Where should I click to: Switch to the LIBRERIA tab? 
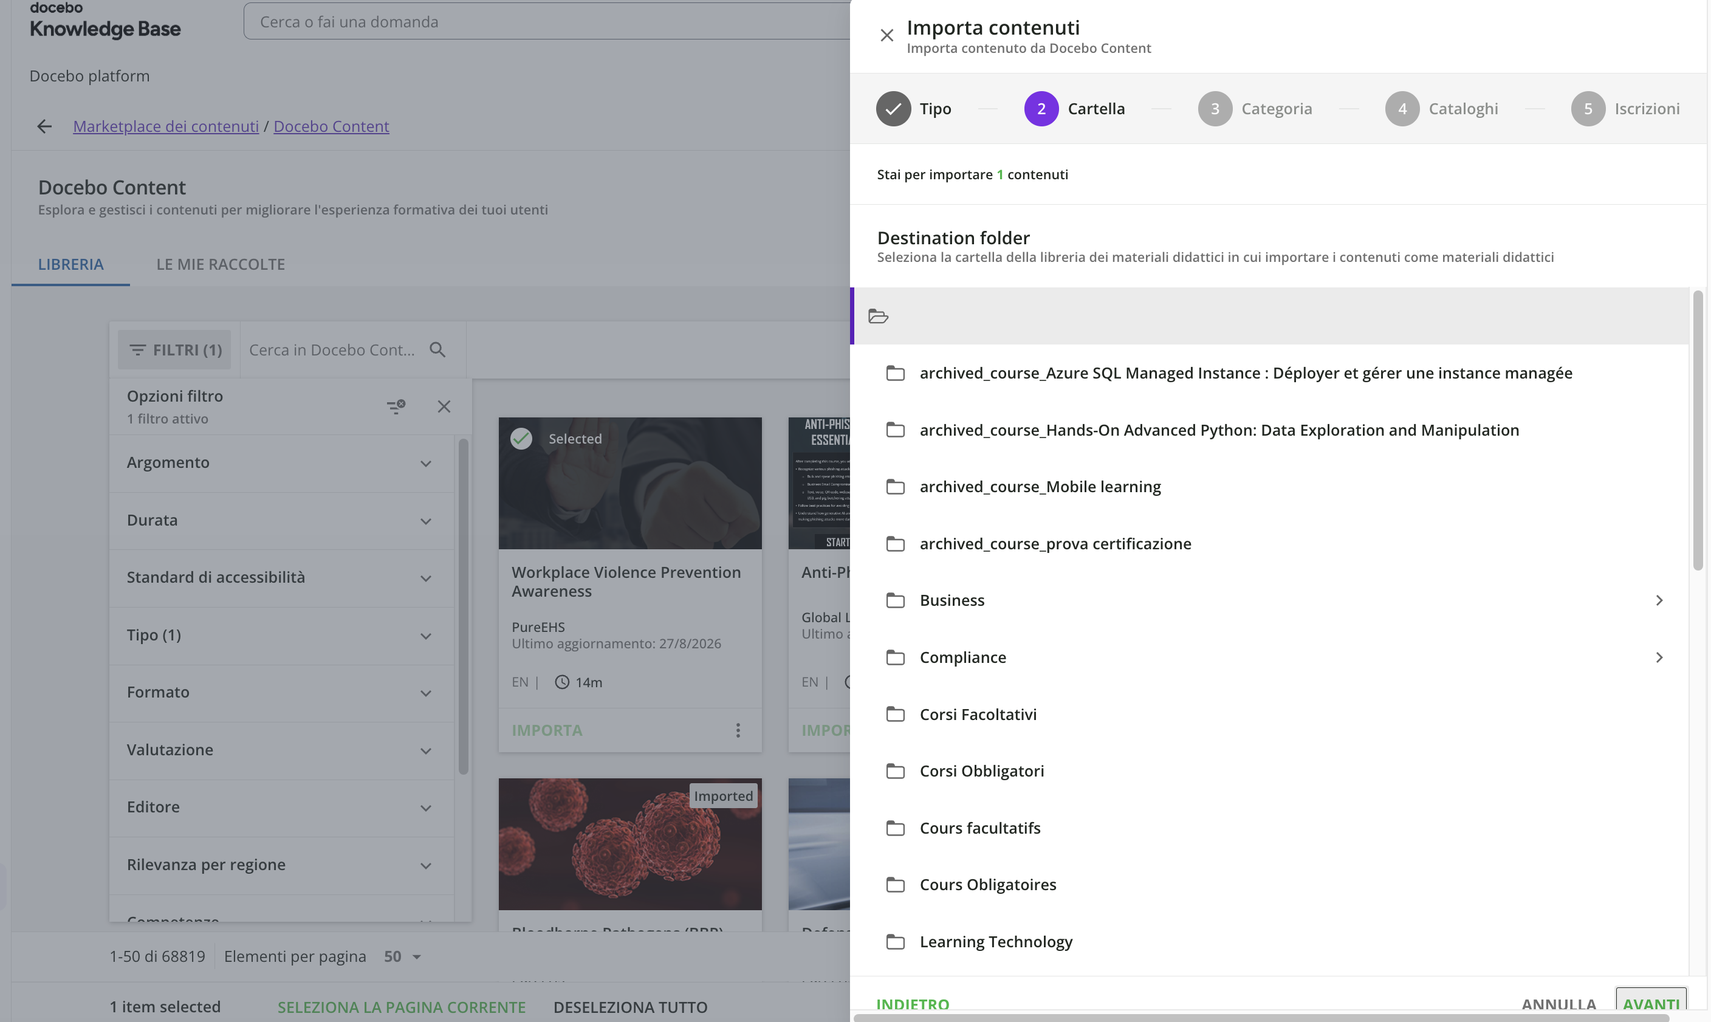[x=71, y=264]
